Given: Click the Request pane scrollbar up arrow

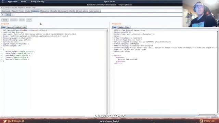Looking at the screenshot, I should [x=107, y=30].
